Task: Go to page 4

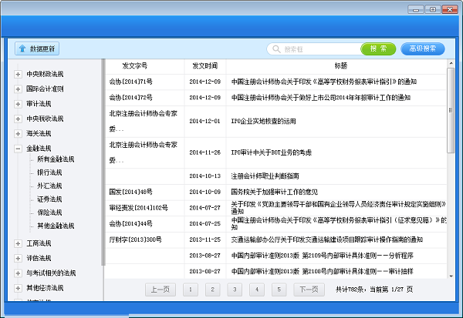Action: (x=257, y=290)
